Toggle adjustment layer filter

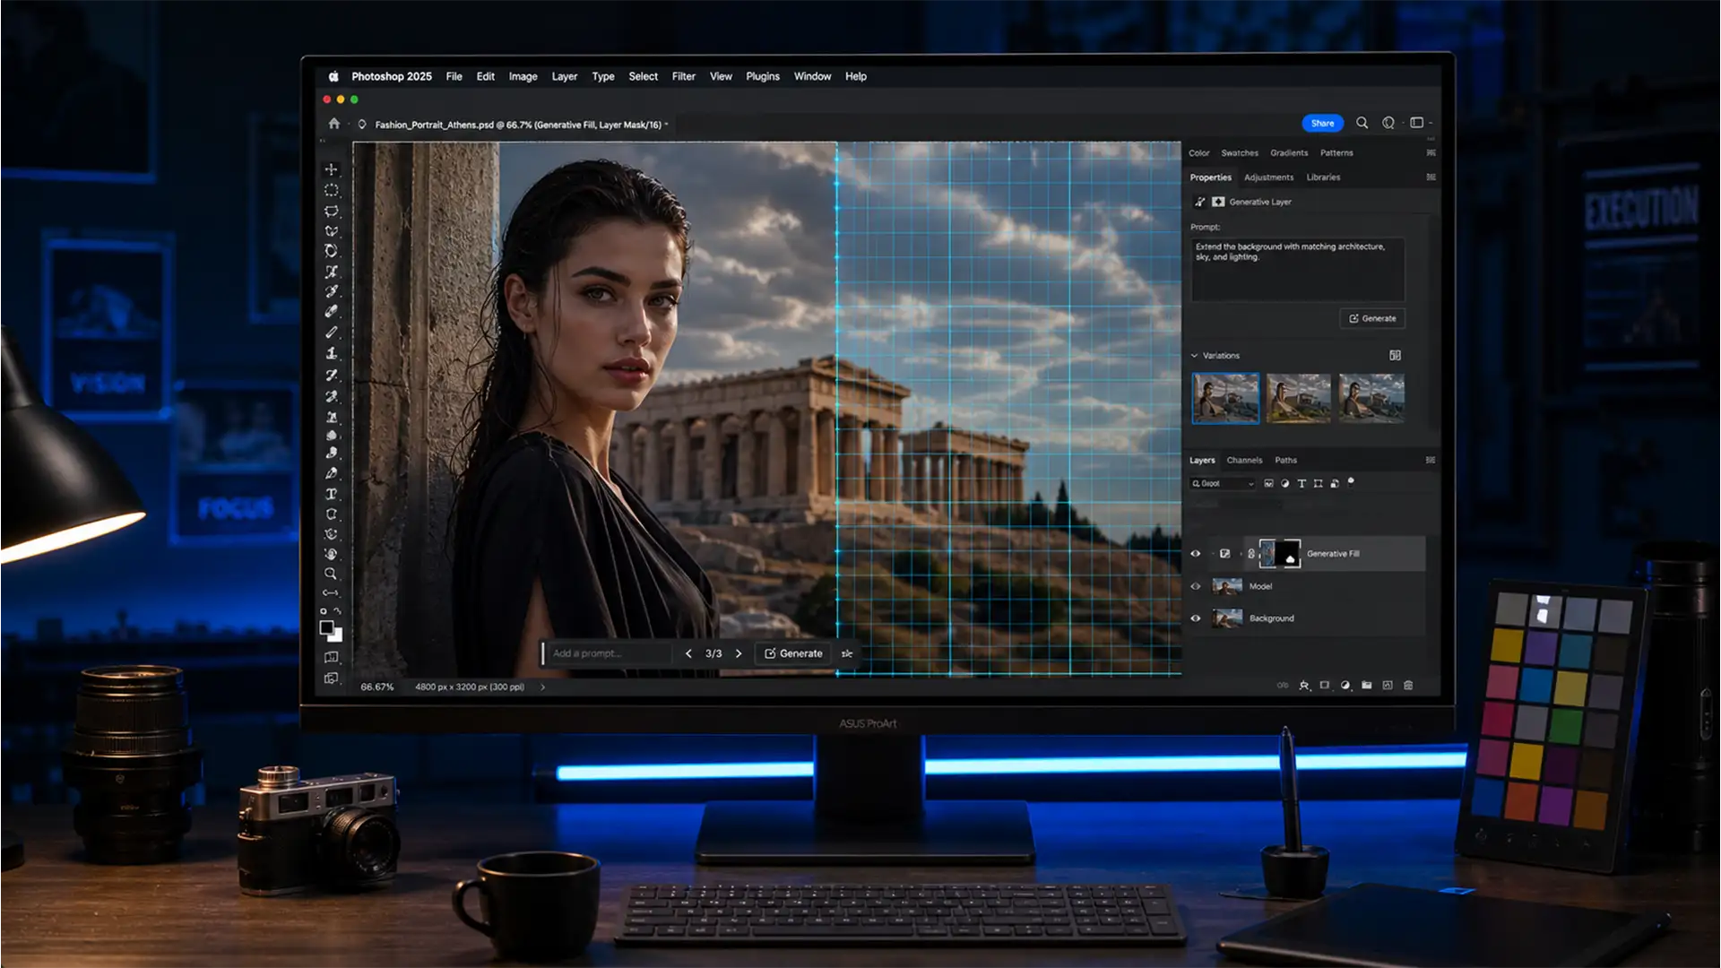[x=1284, y=483]
